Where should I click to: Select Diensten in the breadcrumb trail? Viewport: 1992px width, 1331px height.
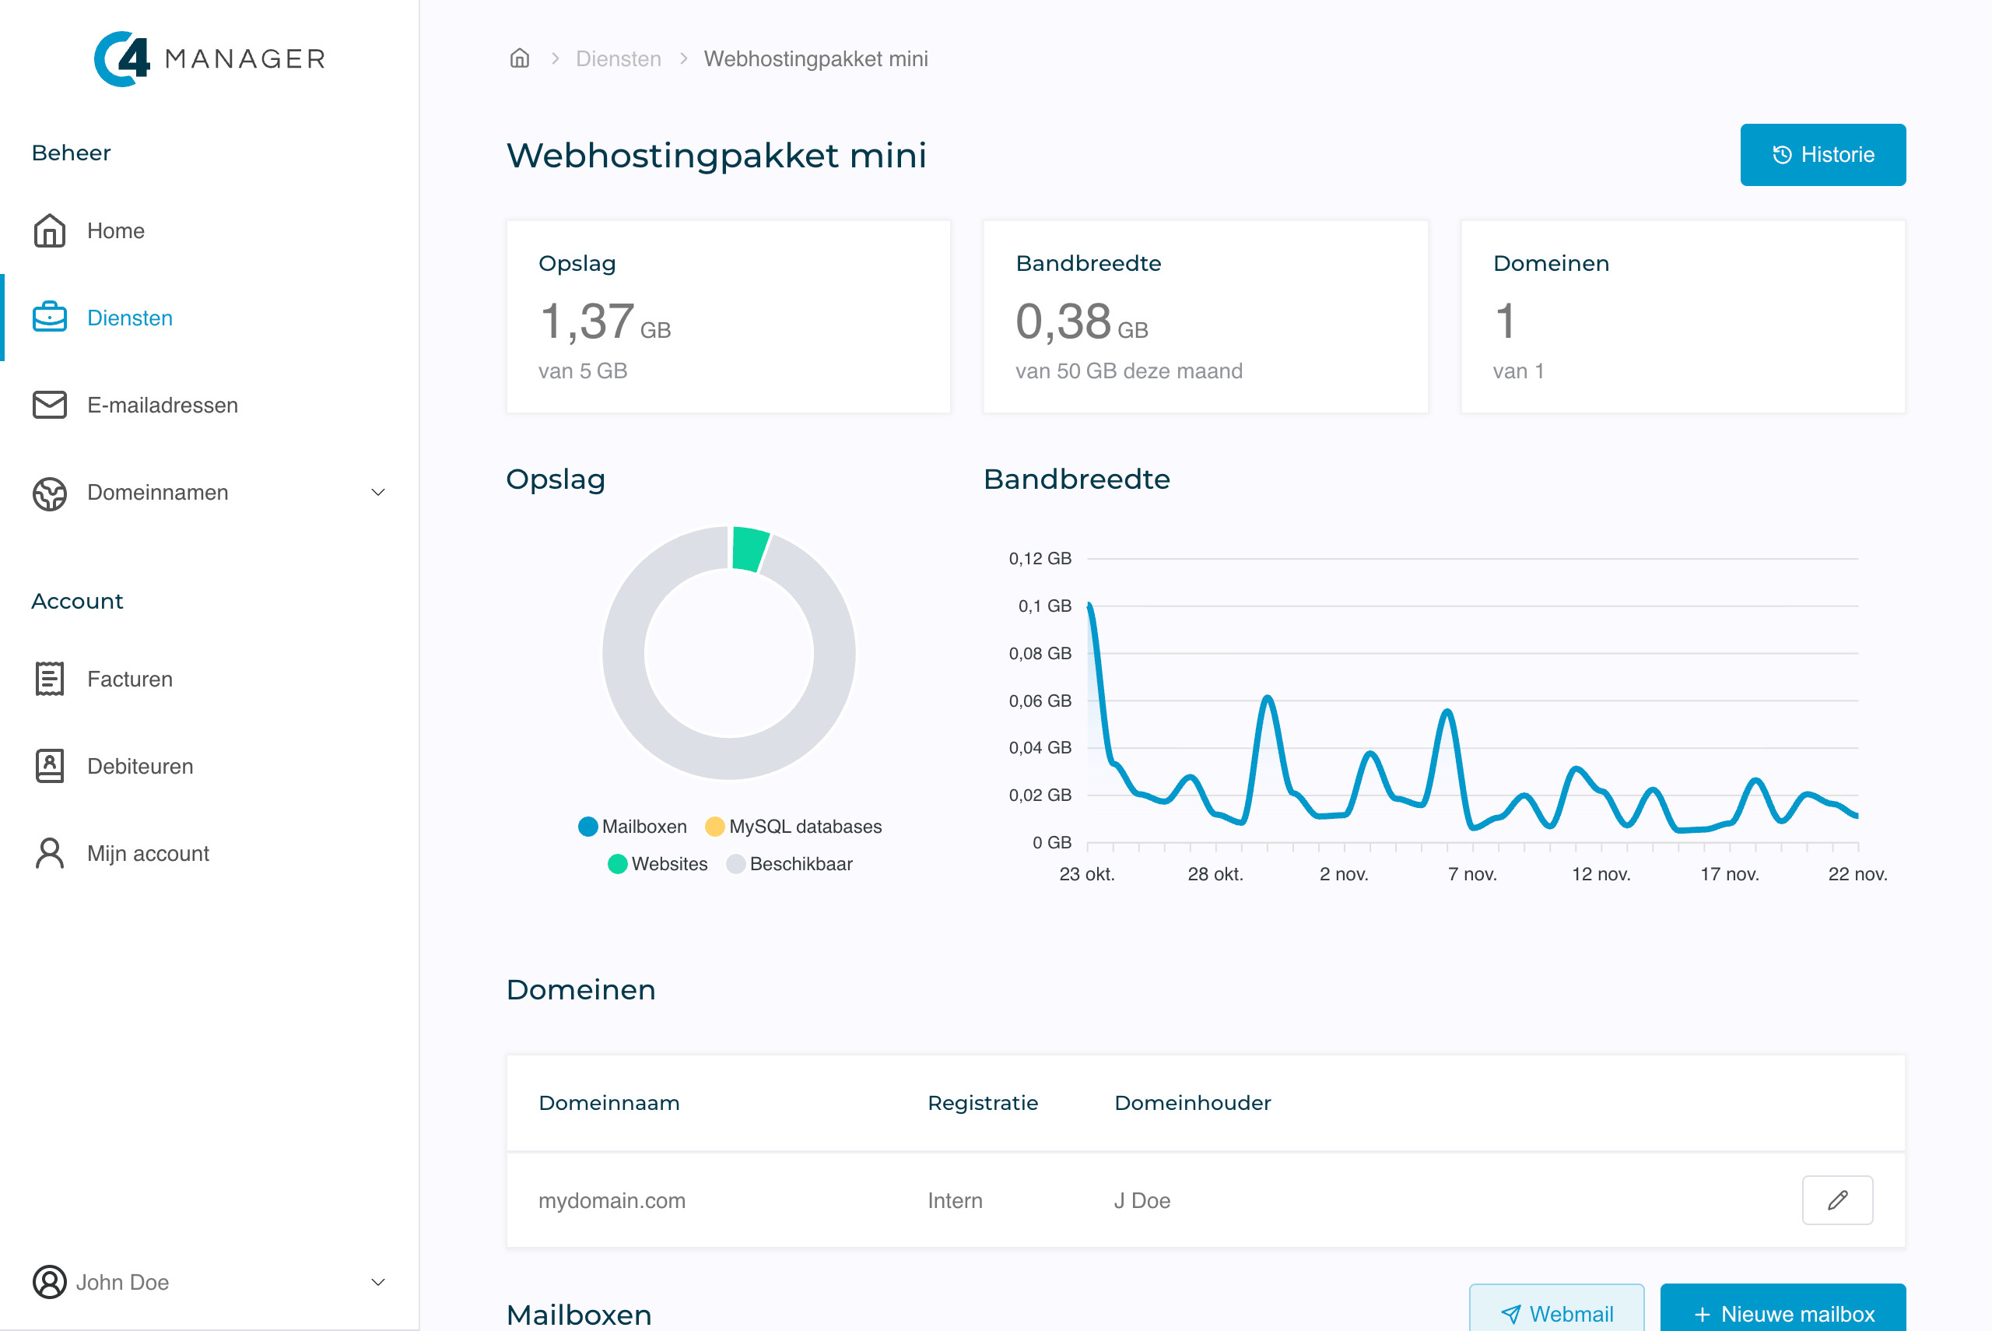619,58
